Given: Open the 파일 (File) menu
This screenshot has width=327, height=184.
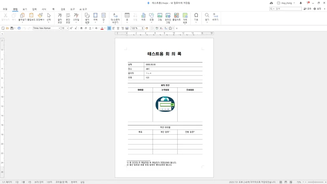Looking at the screenshot, I should tap(5, 9).
